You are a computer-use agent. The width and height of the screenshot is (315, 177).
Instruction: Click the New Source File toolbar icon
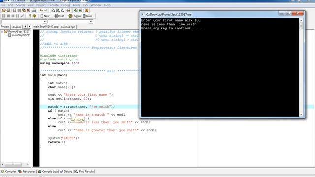click(14, 10)
